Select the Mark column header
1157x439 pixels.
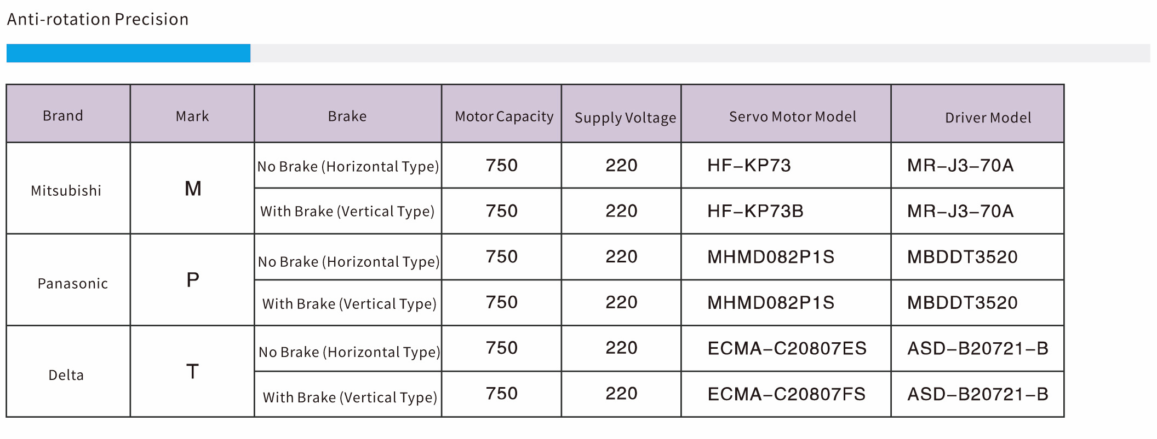click(192, 116)
